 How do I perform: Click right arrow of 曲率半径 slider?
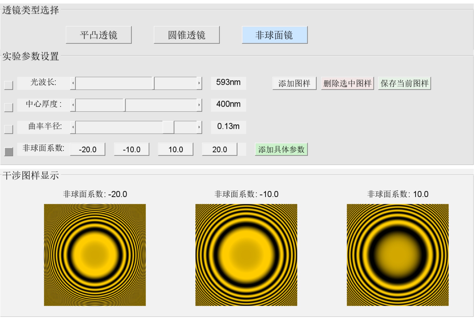[199, 127]
